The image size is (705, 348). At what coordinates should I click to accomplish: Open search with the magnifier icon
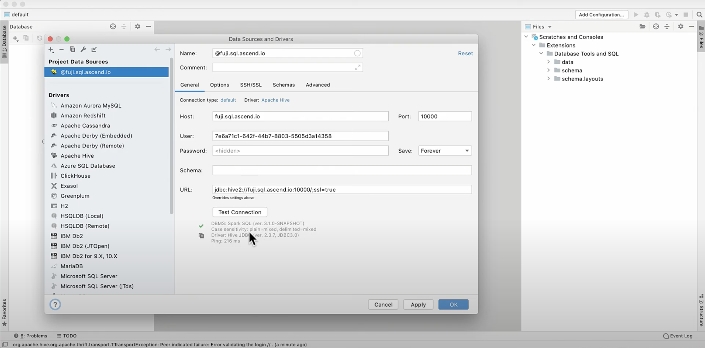point(699,14)
